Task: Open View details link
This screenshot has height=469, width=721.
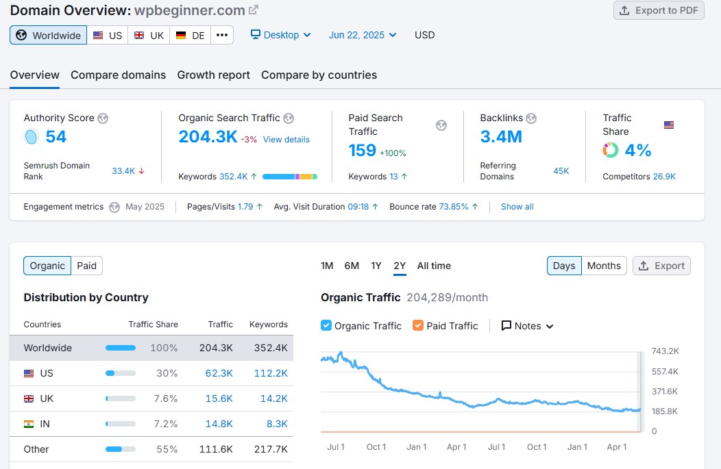Action: click(x=286, y=140)
